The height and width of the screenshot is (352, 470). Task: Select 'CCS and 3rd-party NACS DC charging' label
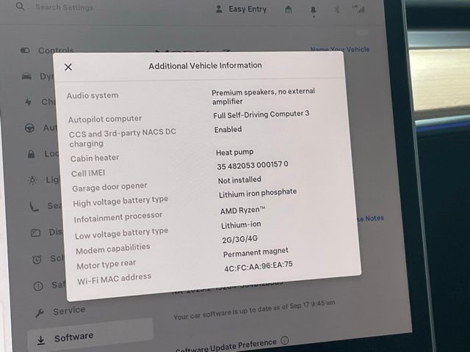click(x=123, y=138)
